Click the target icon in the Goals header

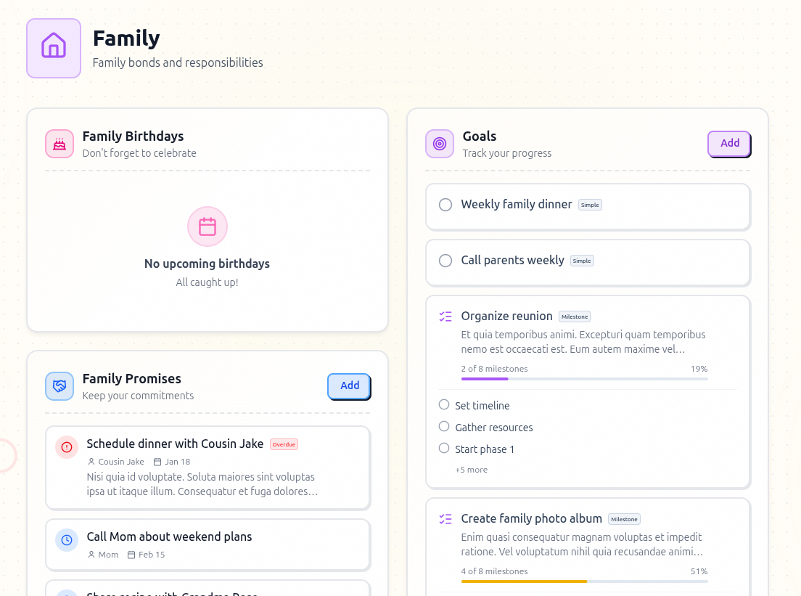(439, 144)
